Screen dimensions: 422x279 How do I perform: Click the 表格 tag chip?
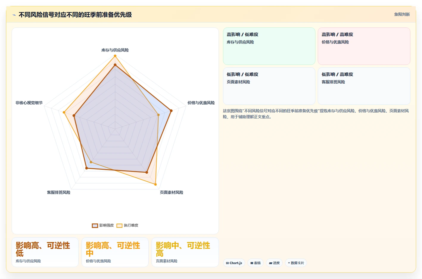coord(256,263)
